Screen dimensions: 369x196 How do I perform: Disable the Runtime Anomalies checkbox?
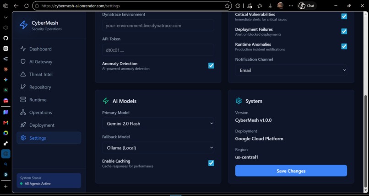click(344, 46)
